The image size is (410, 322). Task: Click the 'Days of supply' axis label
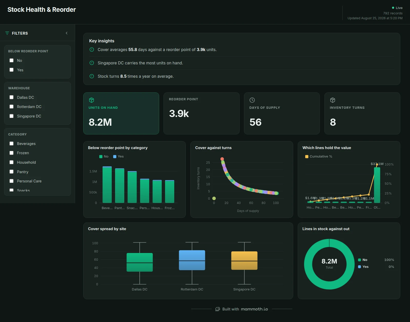[x=248, y=211]
